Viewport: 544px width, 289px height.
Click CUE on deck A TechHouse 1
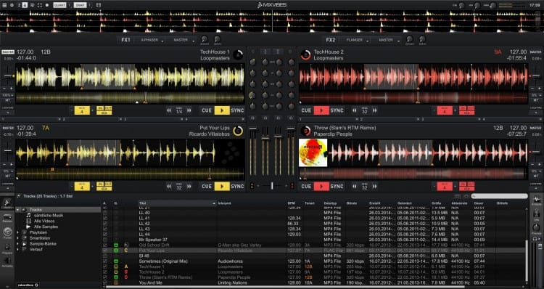point(207,110)
